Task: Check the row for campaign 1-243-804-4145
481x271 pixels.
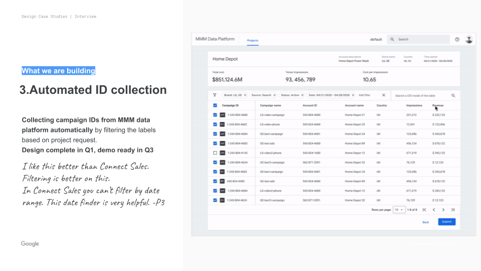Action: click(x=215, y=153)
